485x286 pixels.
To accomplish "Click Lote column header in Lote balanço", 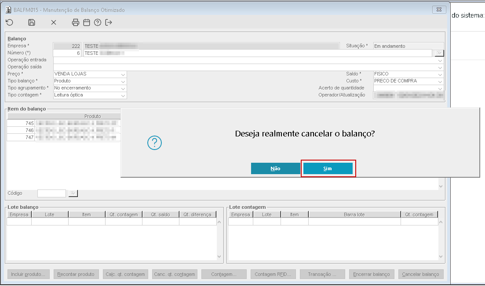I will (x=50, y=214).
